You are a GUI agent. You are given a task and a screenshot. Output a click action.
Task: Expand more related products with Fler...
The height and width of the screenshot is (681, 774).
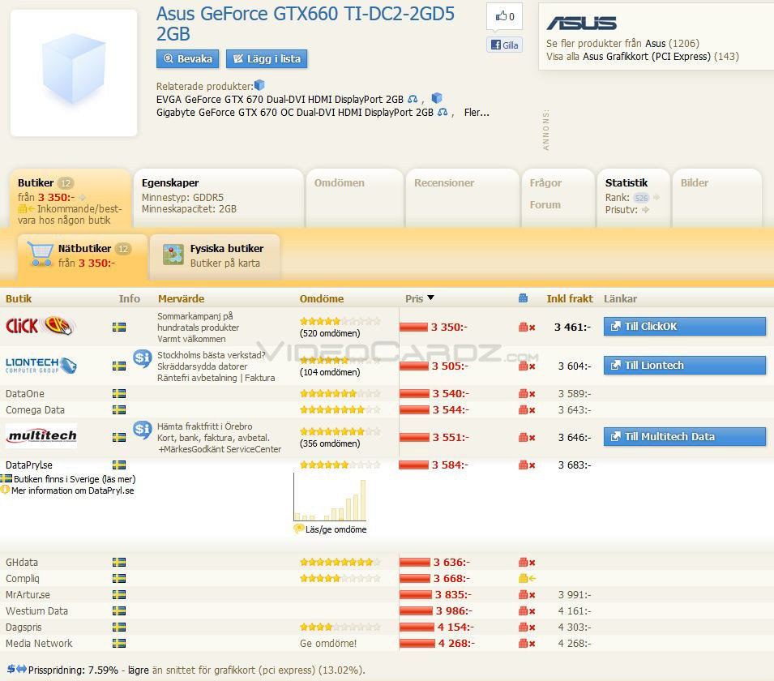[477, 113]
